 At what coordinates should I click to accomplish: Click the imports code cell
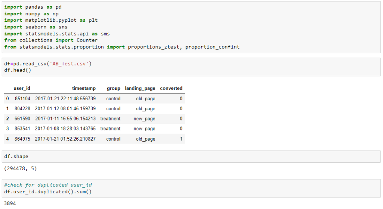click(x=191, y=27)
